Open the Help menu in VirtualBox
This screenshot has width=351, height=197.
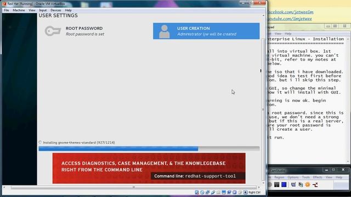point(68,10)
